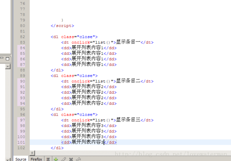Click the dl class="close" tag on line 89
Image resolution: width=231 pixels, height=161 pixels.
pos(74,76)
